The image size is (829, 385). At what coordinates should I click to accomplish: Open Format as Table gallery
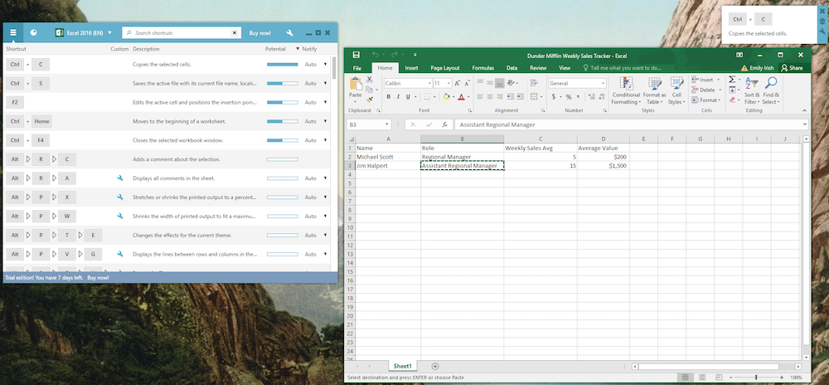655,90
